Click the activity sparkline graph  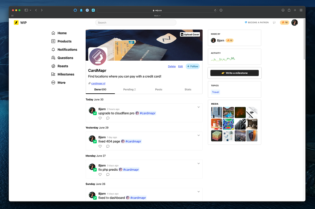pos(223,59)
